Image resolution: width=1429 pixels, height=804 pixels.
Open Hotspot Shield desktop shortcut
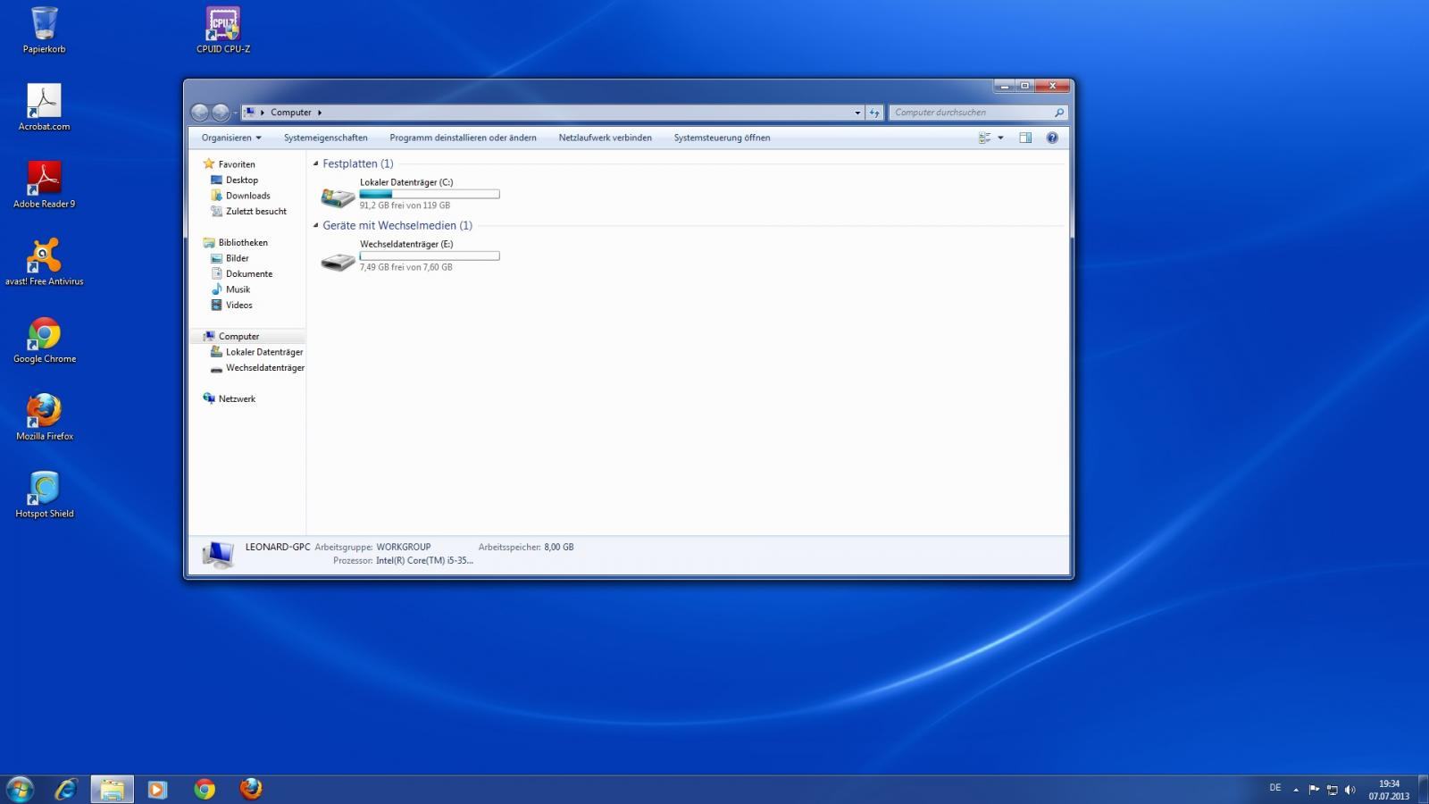coord(44,496)
